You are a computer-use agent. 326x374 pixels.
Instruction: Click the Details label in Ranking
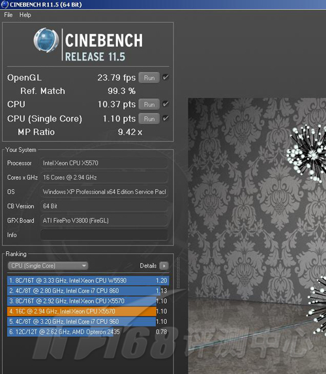coord(148,266)
